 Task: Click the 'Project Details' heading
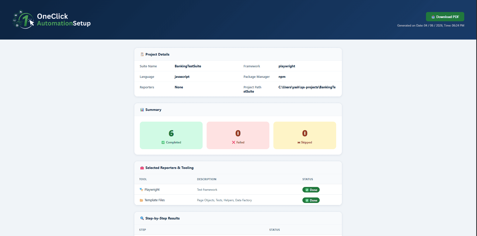pyautogui.click(x=157, y=54)
